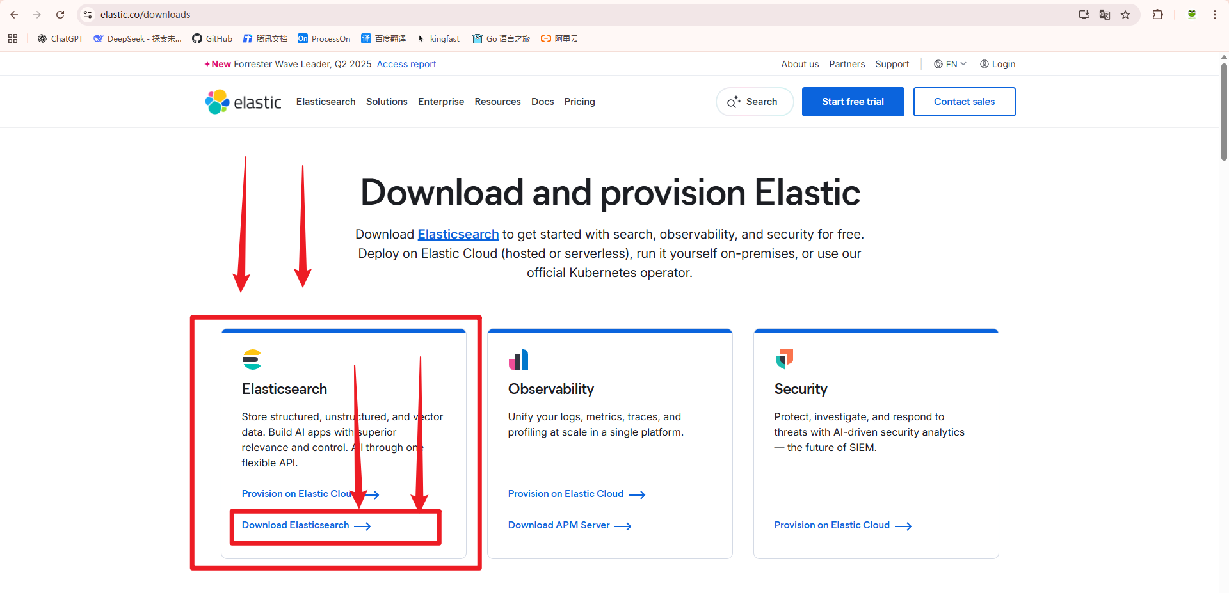Open the ProcessOn bookmark
The height and width of the screenshot is (593, 1229).
(x=324, y=38)
